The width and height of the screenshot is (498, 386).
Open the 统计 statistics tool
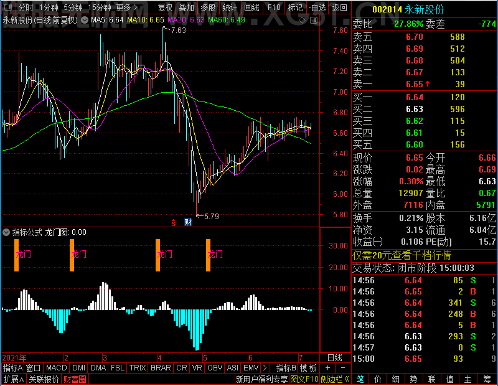pos(230,7)
